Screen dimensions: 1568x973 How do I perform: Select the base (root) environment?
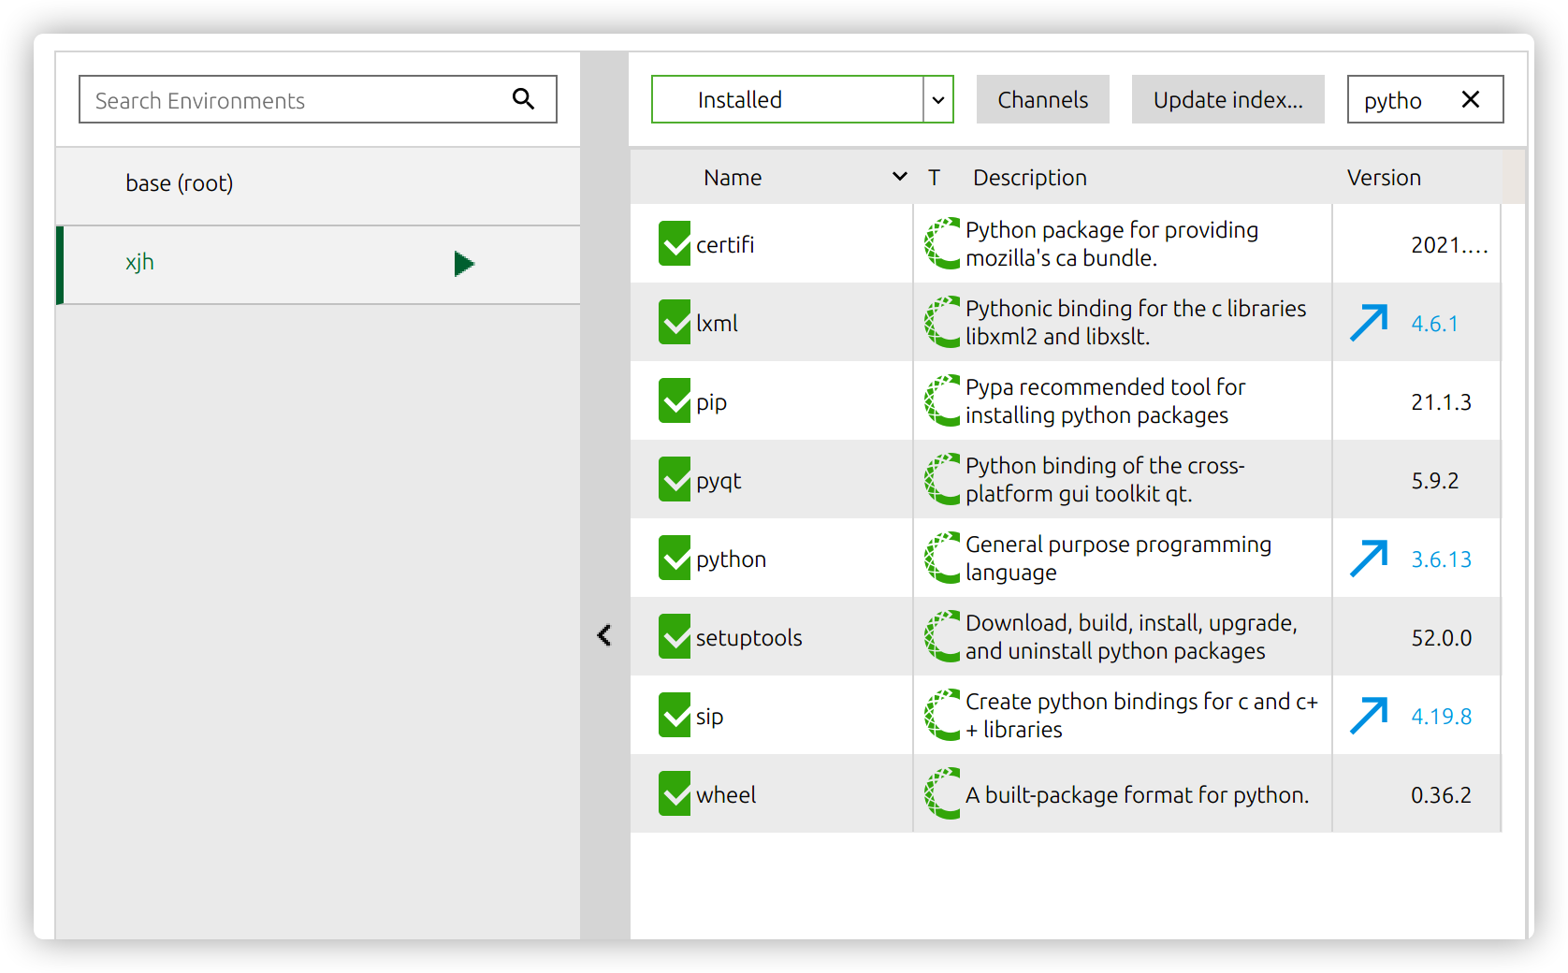tap(318, 185)
